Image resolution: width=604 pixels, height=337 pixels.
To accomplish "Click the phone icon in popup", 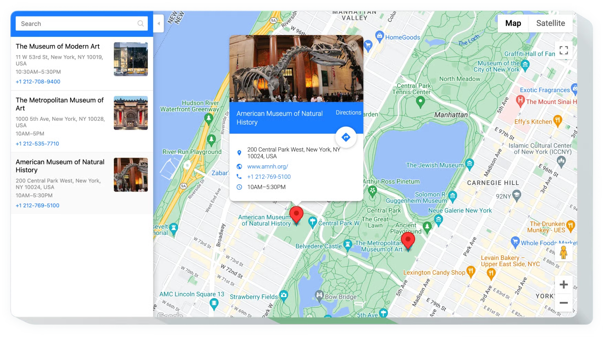I will coord(239,176).
